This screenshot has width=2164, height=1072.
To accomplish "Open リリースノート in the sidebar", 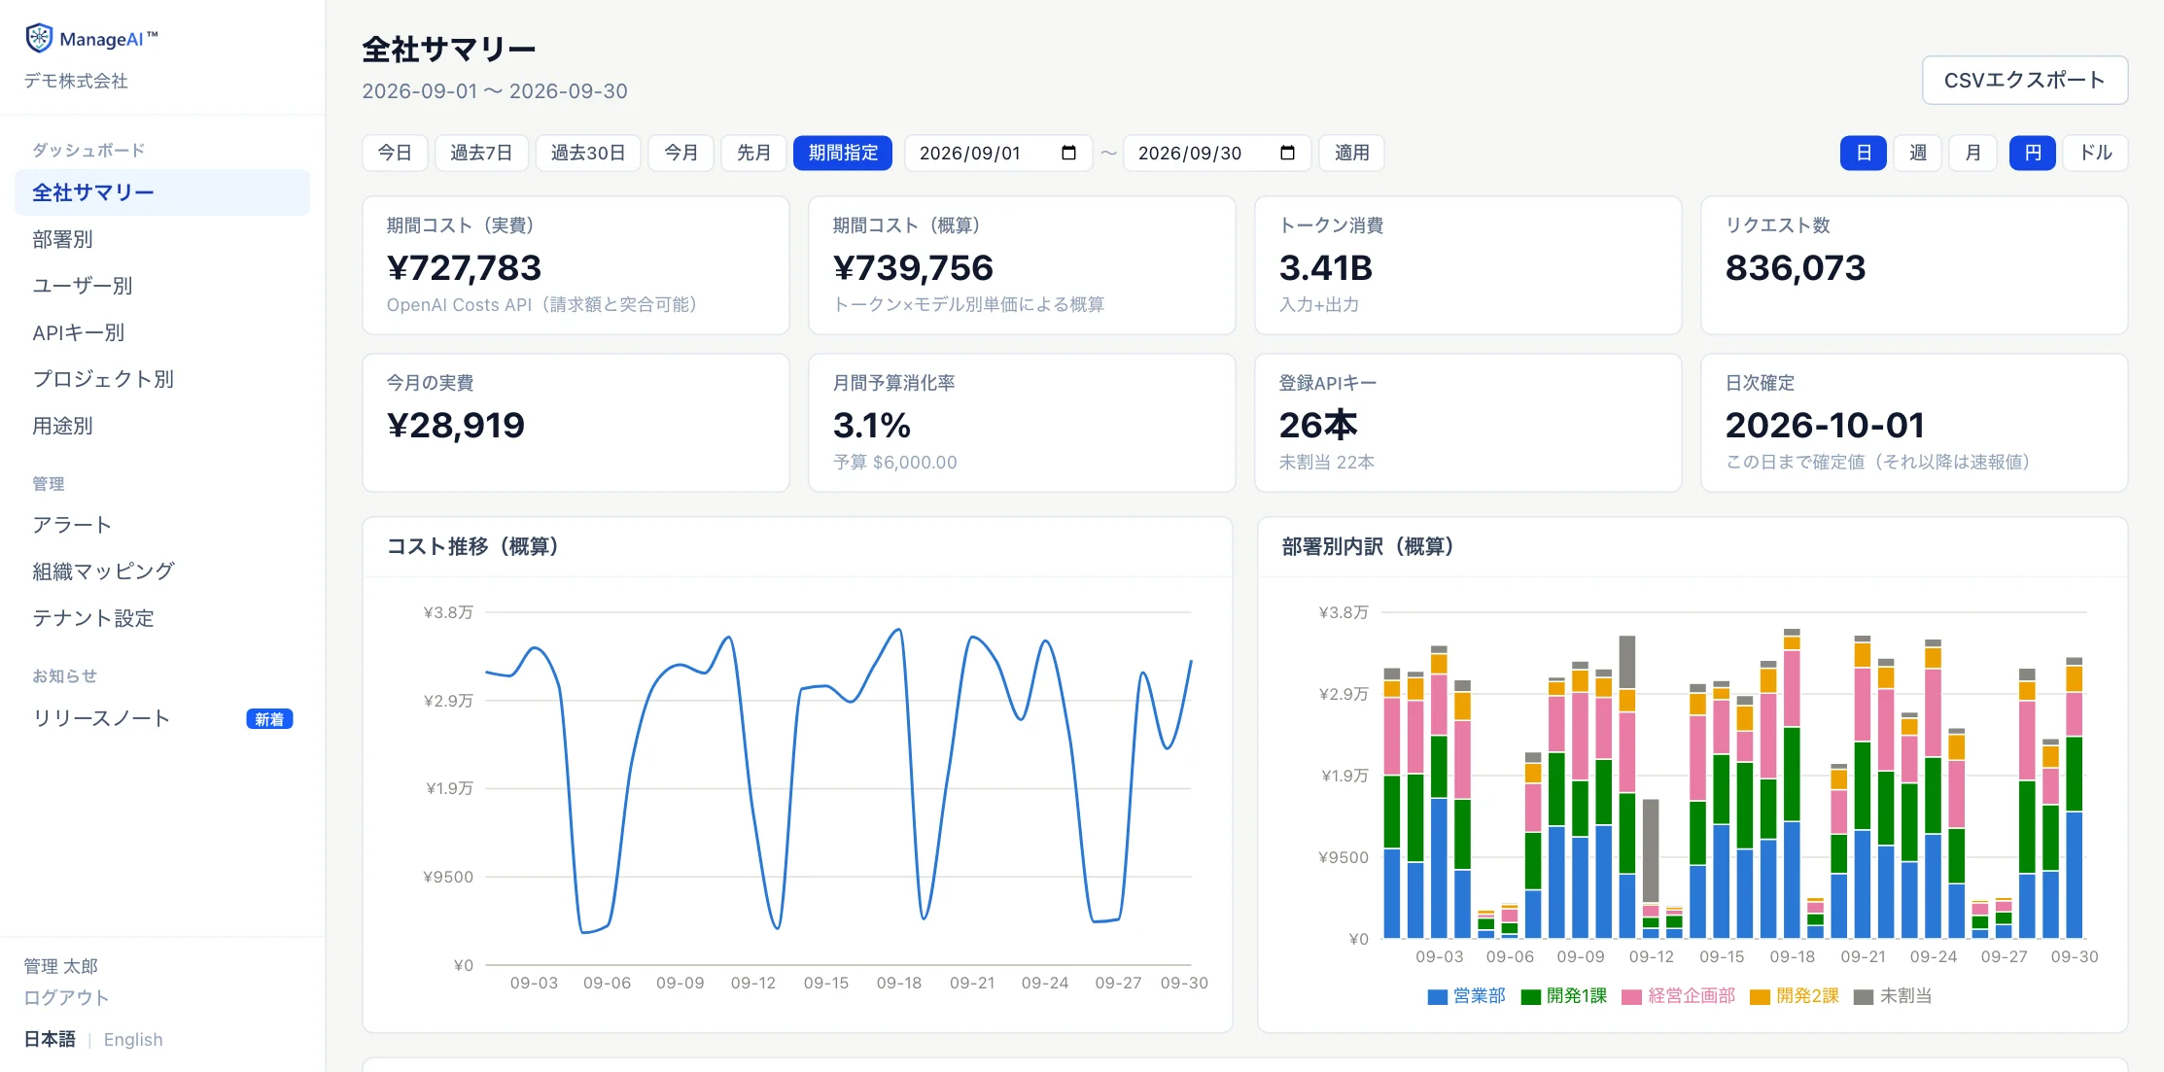I will tap(162, 718).
